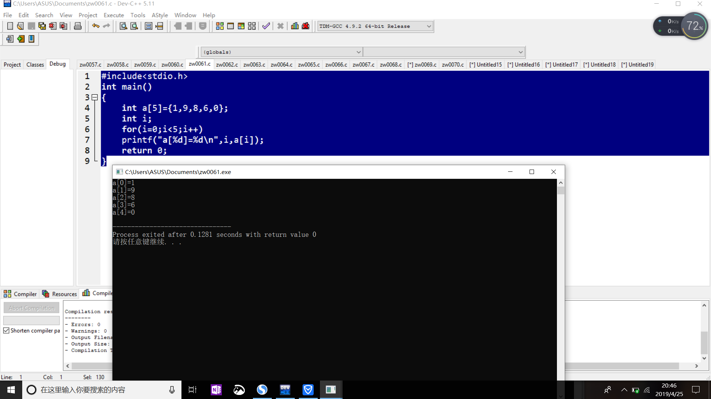Click the Syntax Check checkmark icon

(x=266, y=26)
